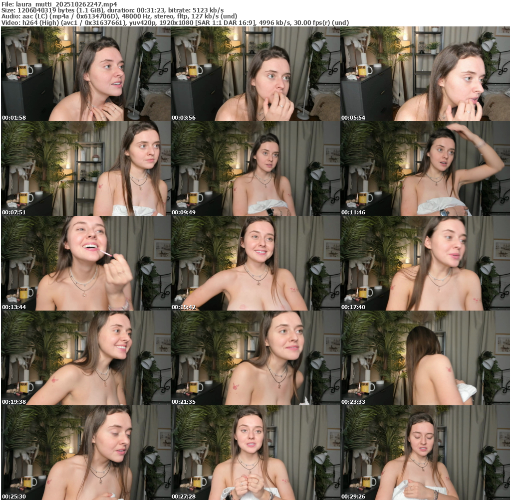
Task: Open the 00:23:33 thumbnail
Action: click(425, 358)
